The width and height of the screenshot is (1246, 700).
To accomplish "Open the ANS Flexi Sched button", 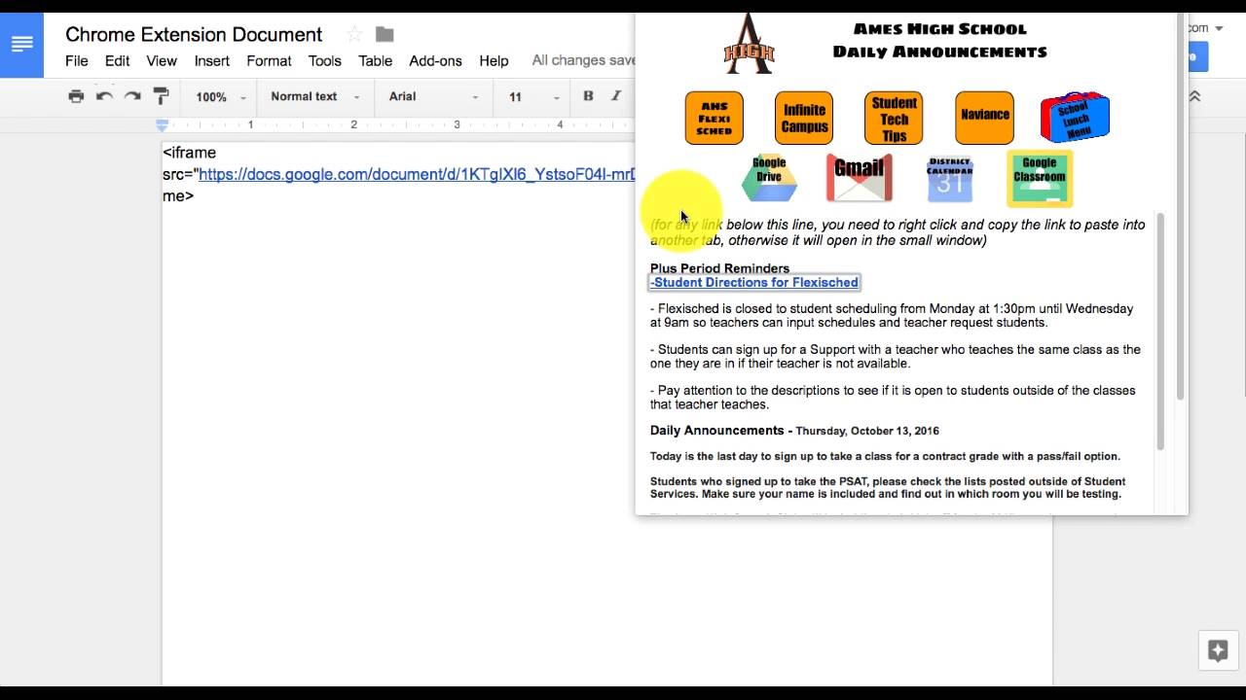I will (714, 118).
